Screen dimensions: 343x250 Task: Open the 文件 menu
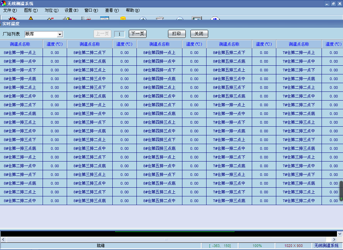pos(10,10)
